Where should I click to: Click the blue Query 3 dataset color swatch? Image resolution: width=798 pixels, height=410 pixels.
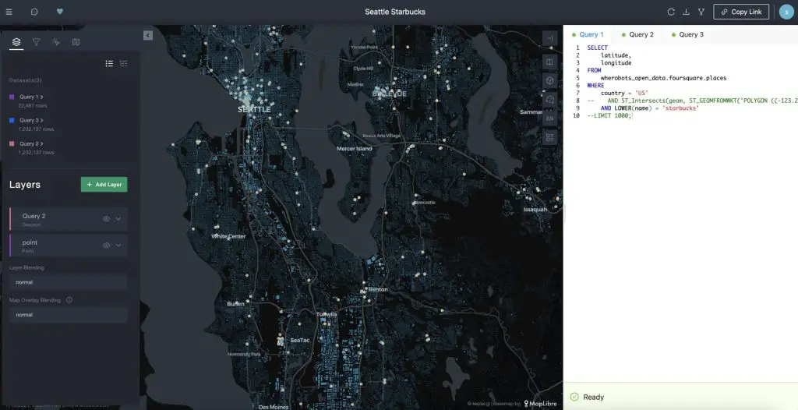click(x=12, y=120)
